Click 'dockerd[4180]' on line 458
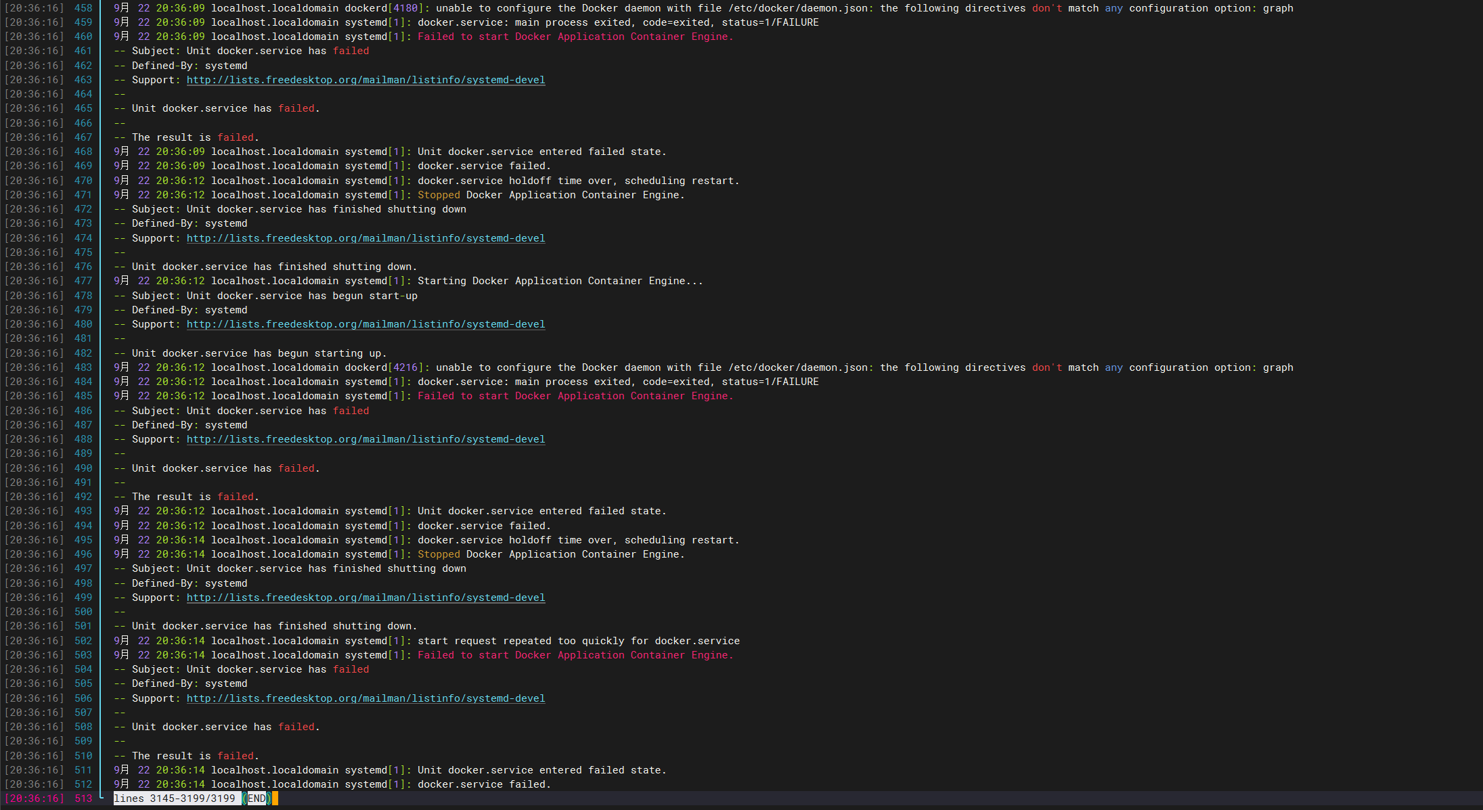This screenshot has width=1483, height=810. click(x=387, y=8)
